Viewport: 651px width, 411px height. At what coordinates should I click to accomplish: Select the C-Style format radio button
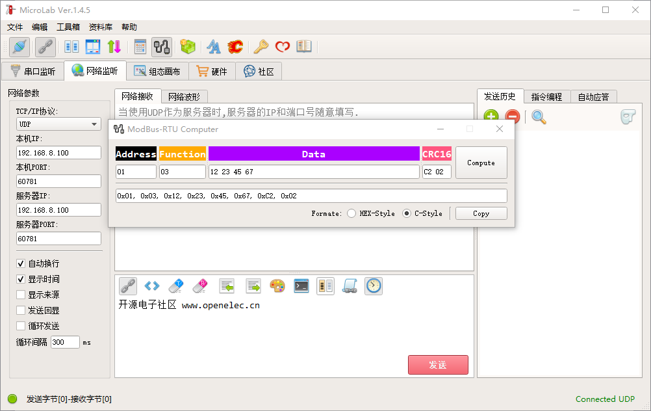(x=407, y=213)
